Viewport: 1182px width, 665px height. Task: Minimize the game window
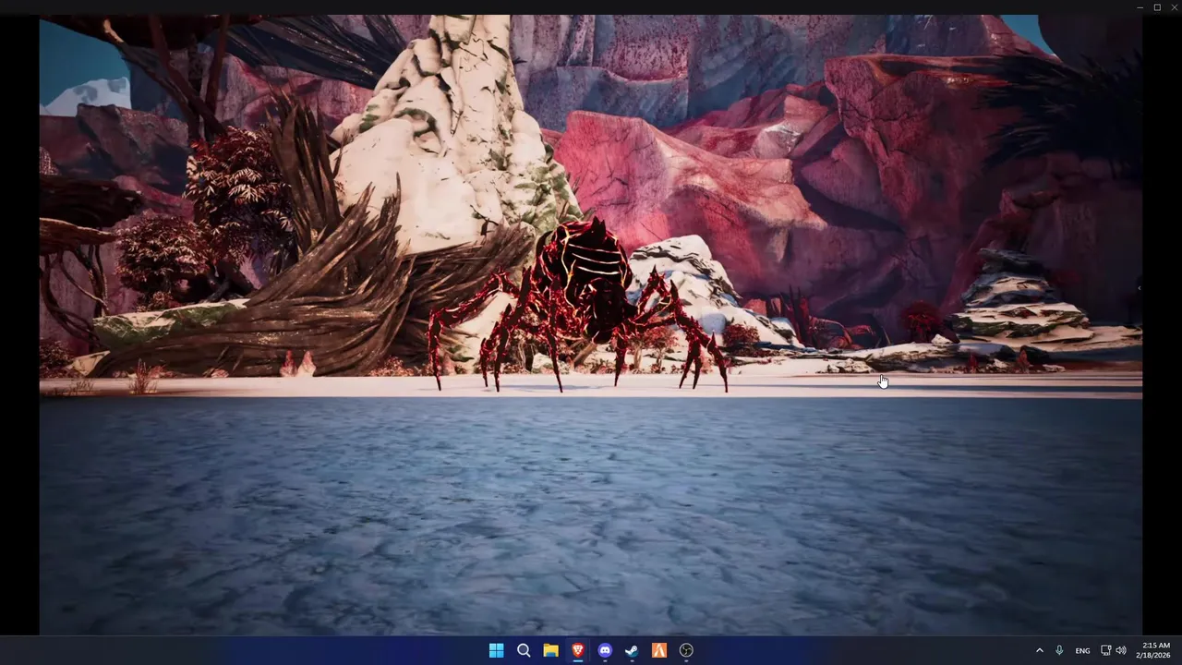coord(1140,7)
